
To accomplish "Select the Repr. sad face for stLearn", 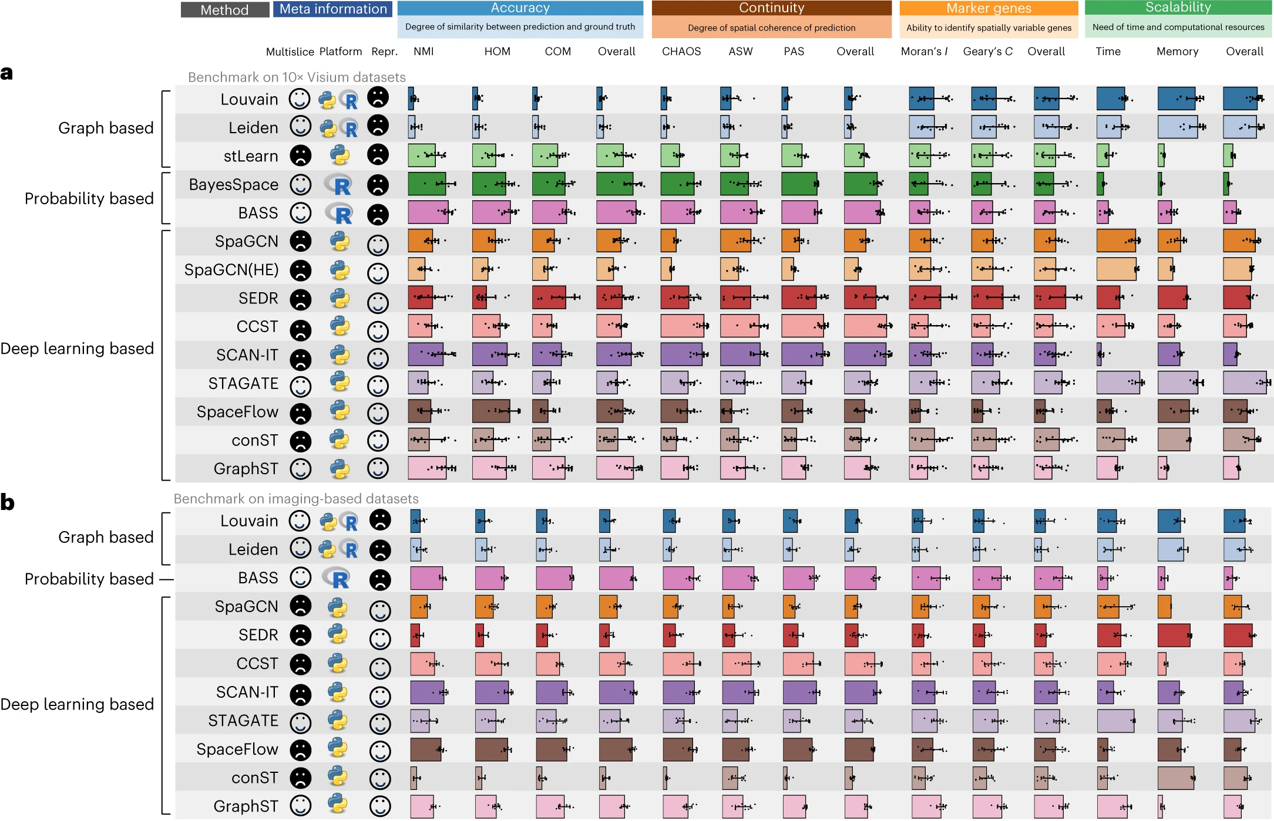I will [x=378, y=155].
